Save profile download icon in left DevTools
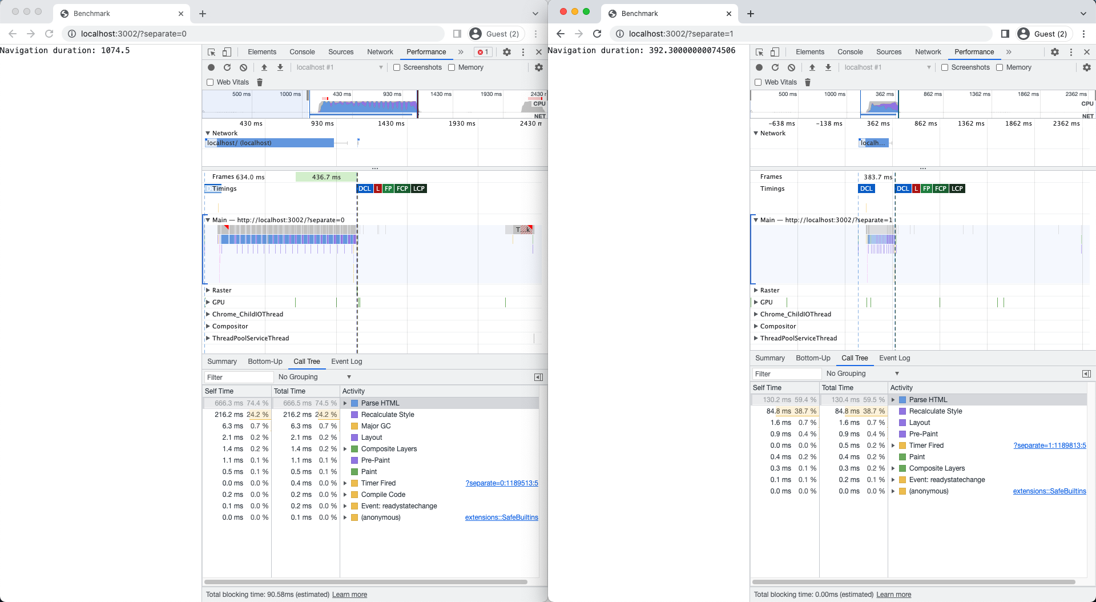This screenshot has height=602, width=1096. point(280,67)
